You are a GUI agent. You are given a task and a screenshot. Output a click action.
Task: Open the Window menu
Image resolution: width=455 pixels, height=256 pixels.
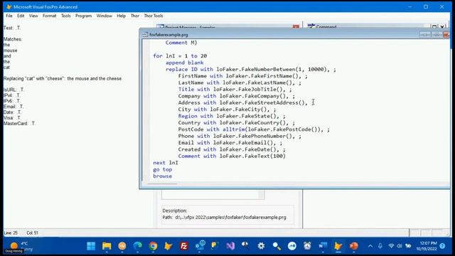pyautogui.click(x=105, y=16)
